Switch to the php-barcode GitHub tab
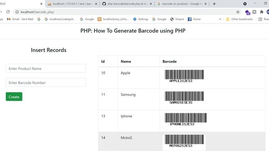This screenshot has width=269, height=151. [x=127, y=4]
